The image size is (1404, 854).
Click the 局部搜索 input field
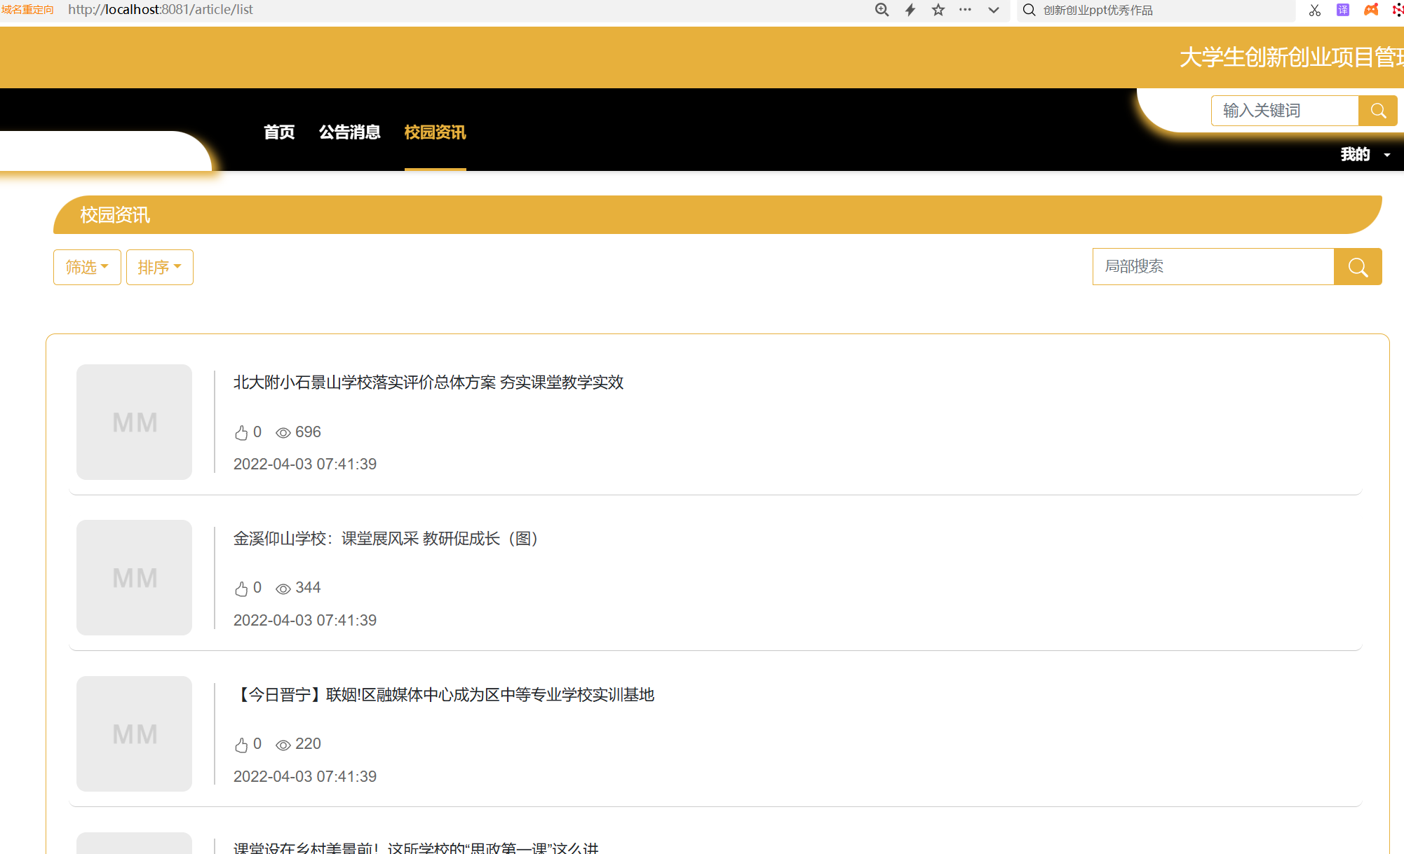[1213, 266]
